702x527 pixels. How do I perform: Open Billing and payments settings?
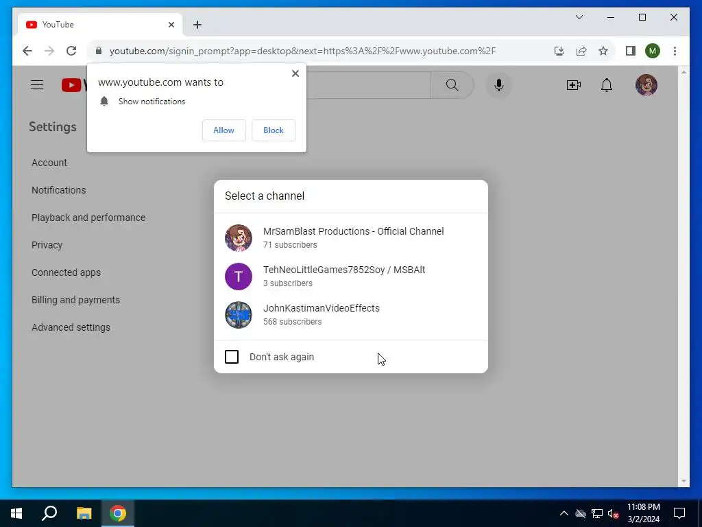click(75, 300)
